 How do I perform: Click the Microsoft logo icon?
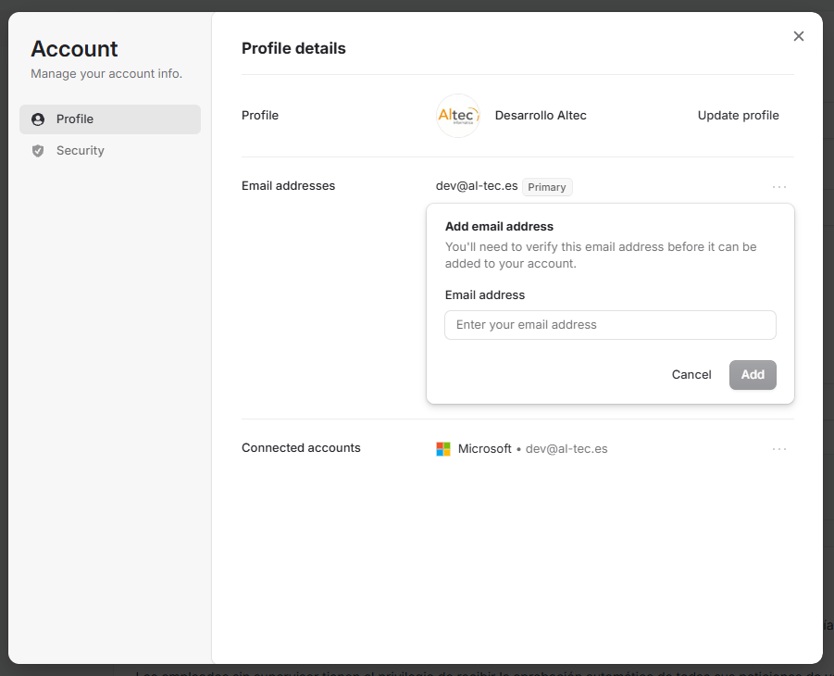coord(443,449)
